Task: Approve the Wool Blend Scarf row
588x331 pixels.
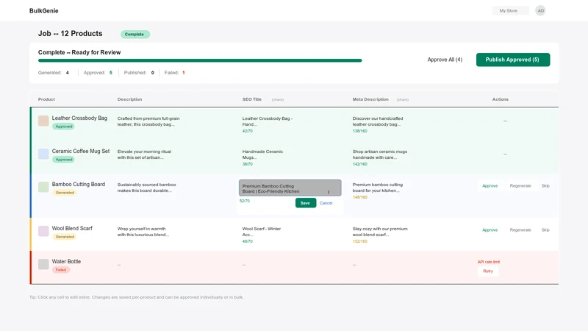Action: pos(490,230)
